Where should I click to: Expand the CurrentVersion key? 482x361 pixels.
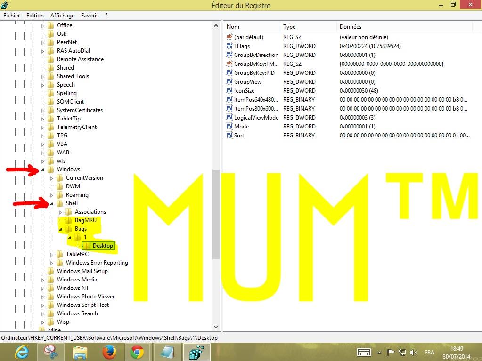click(52, 178)
